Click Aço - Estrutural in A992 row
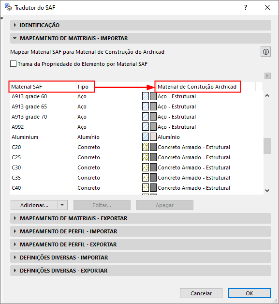The image size is (279, 304). point(177,127)
